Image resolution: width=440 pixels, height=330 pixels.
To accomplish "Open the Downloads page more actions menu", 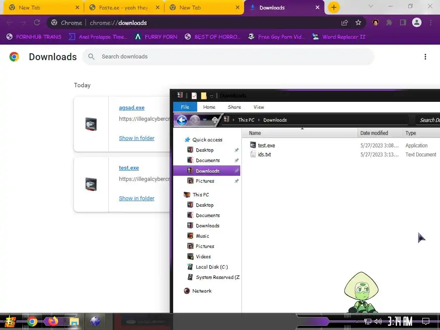I will click(425, 57).
